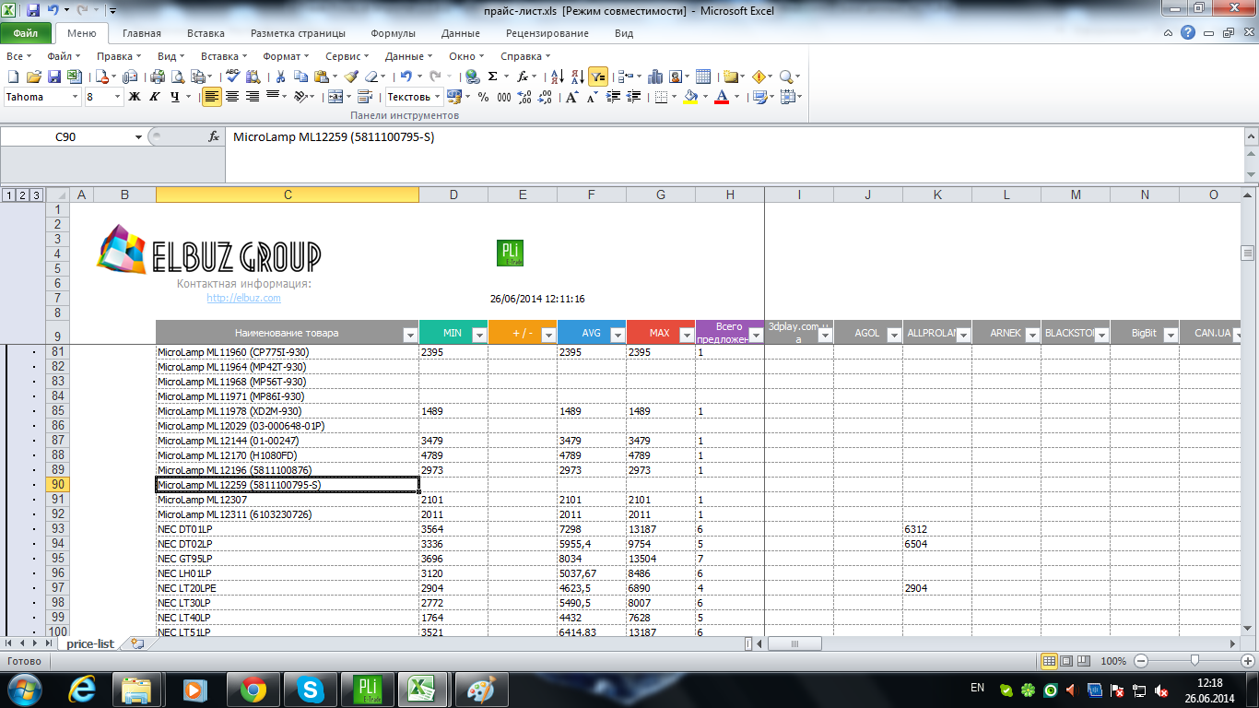Open the Tahoma font name dropdown
The image size is (1259, 708).
[75, 97]
